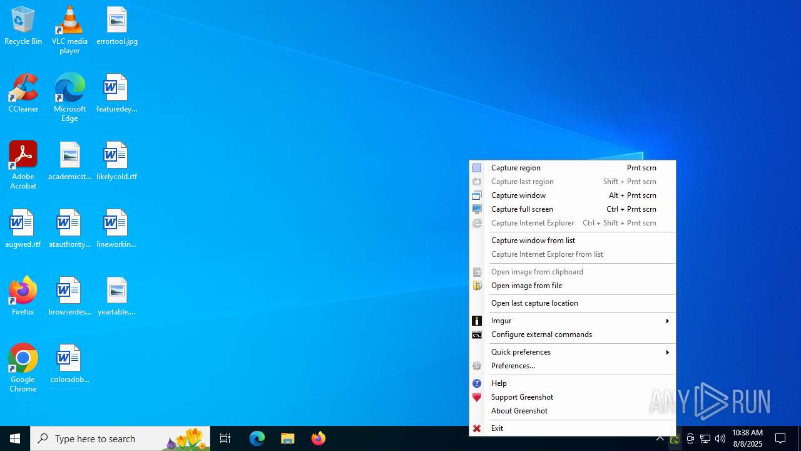Click the Capture region menu icon
Viewport: 801px width, 451px height.
(477, 168)
